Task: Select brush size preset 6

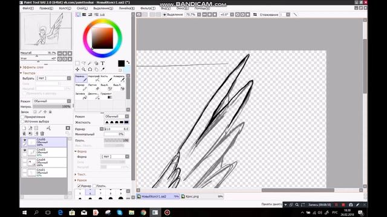Action: [x=90, y=193]
